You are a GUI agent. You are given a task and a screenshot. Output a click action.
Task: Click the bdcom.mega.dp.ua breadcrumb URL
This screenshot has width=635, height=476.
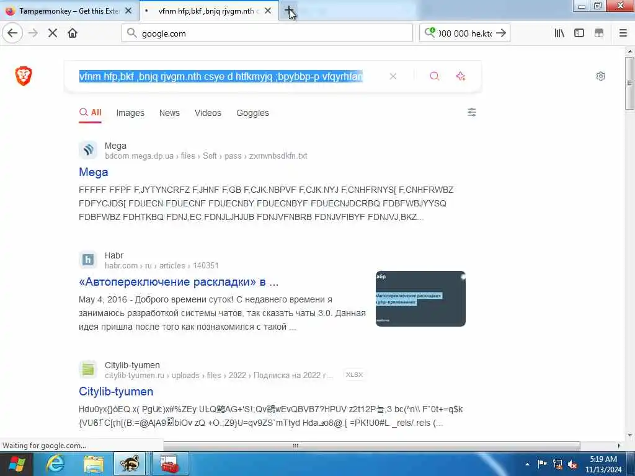point(206,156)
